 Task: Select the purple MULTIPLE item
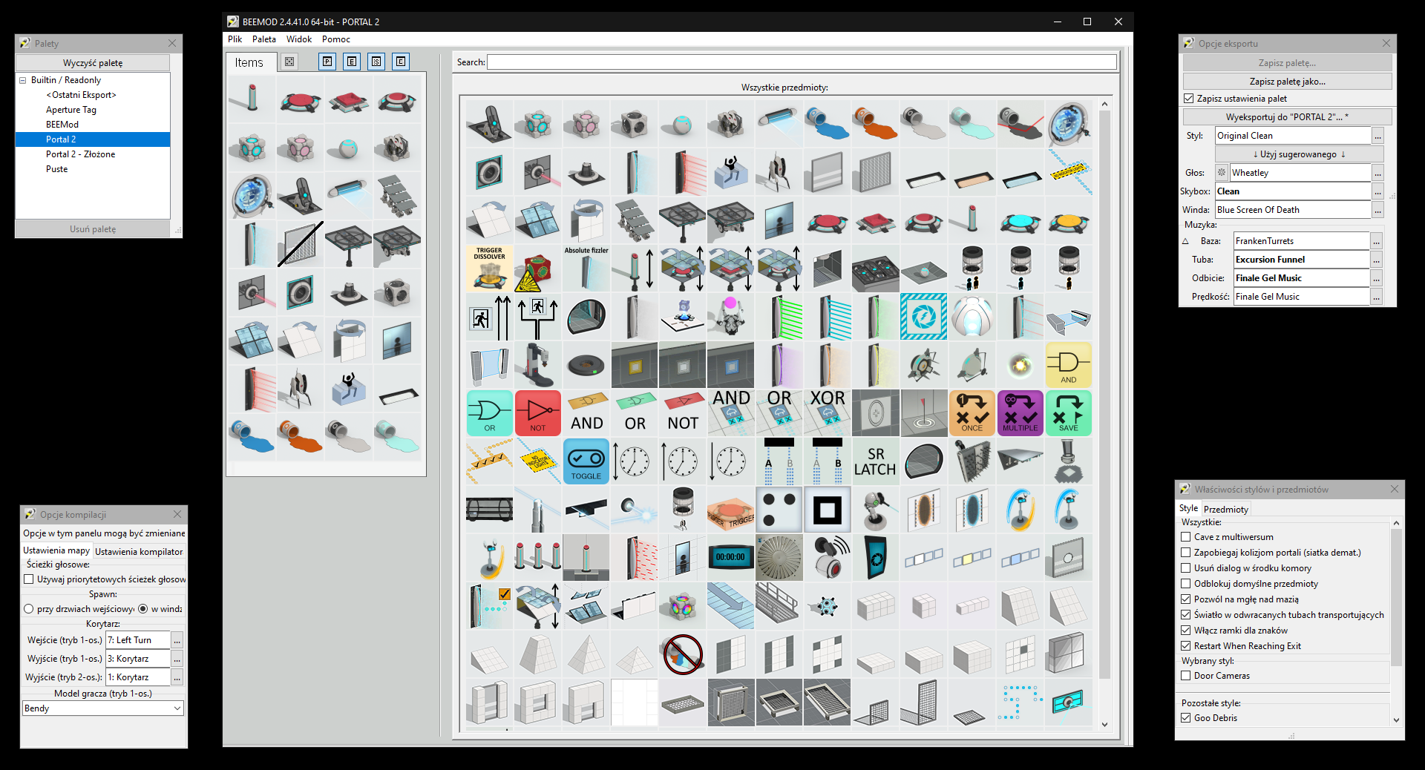(x=1020, y=413)
